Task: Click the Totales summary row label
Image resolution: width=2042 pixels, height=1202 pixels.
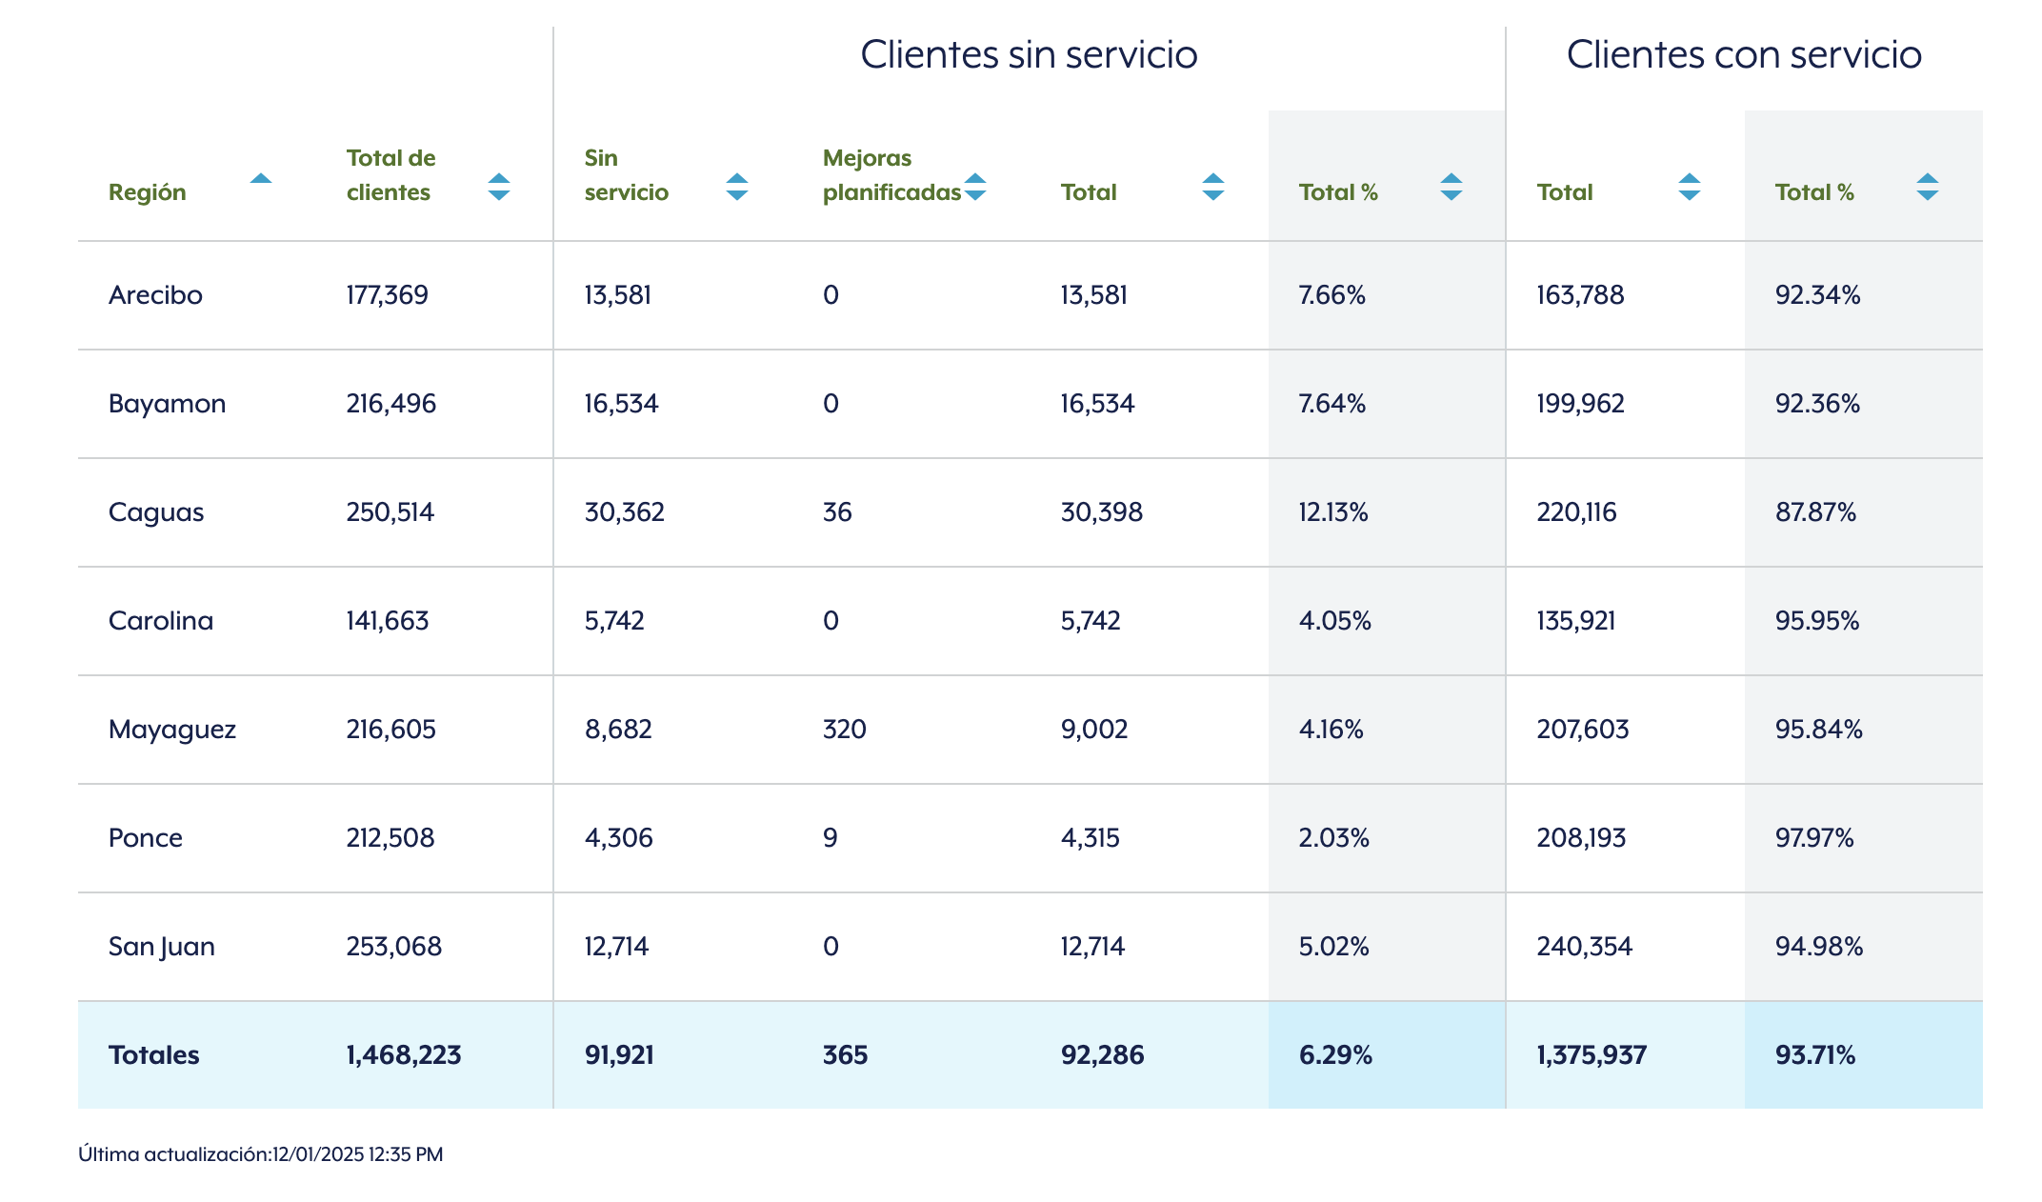Action: 153,1055
